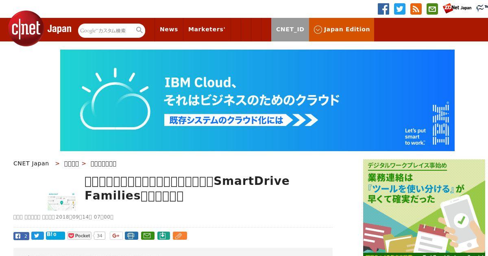Click the search magnifier icon
Viewport: 488px width, 256px height.
coord(139,30)
